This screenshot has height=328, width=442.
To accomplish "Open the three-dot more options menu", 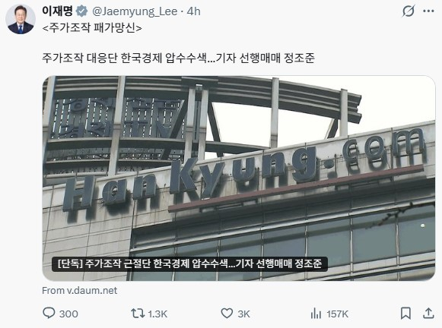I will click(428, 11).
